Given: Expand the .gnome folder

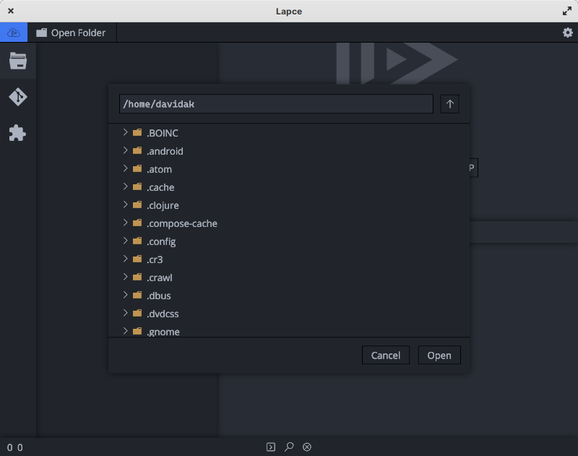Looking at the screenshot, I should click(124, 331).
